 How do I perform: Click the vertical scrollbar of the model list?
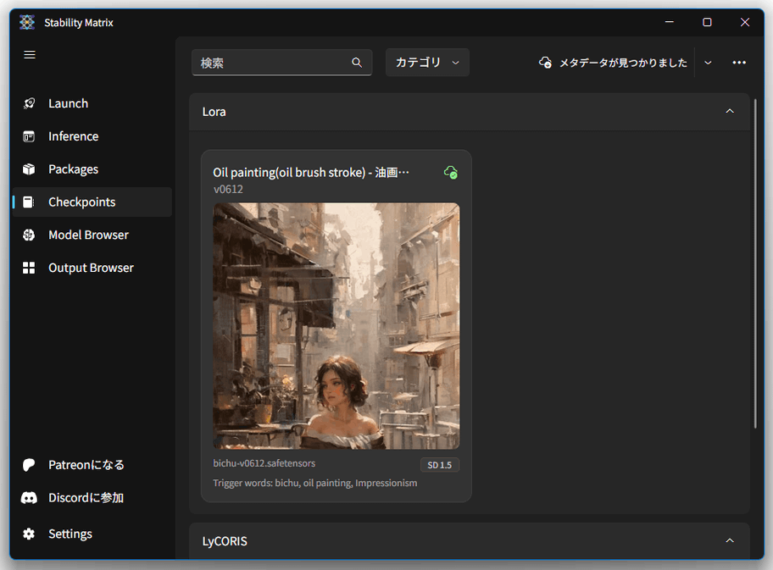755,263
